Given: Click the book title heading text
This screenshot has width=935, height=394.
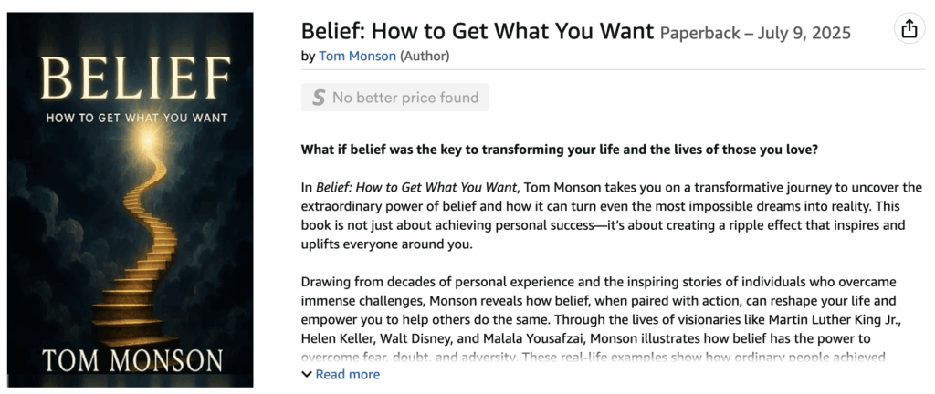Looking at the screenshot, I should (x=478, y=32).
